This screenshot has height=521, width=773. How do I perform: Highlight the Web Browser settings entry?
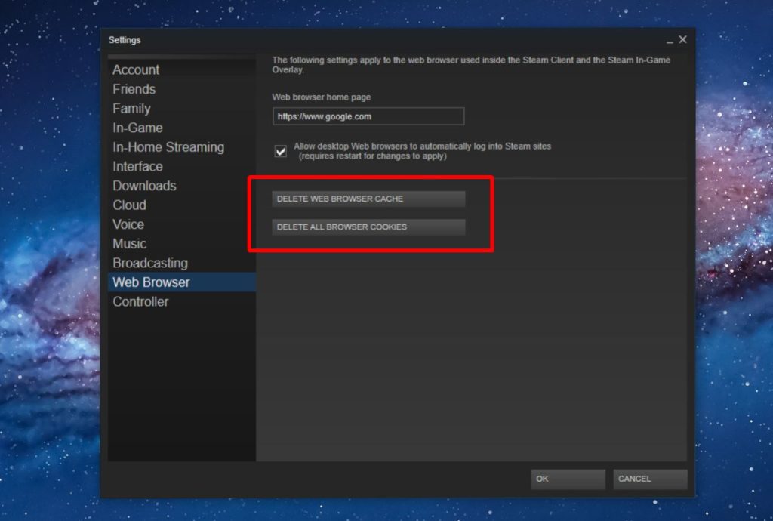pos(152,282)
